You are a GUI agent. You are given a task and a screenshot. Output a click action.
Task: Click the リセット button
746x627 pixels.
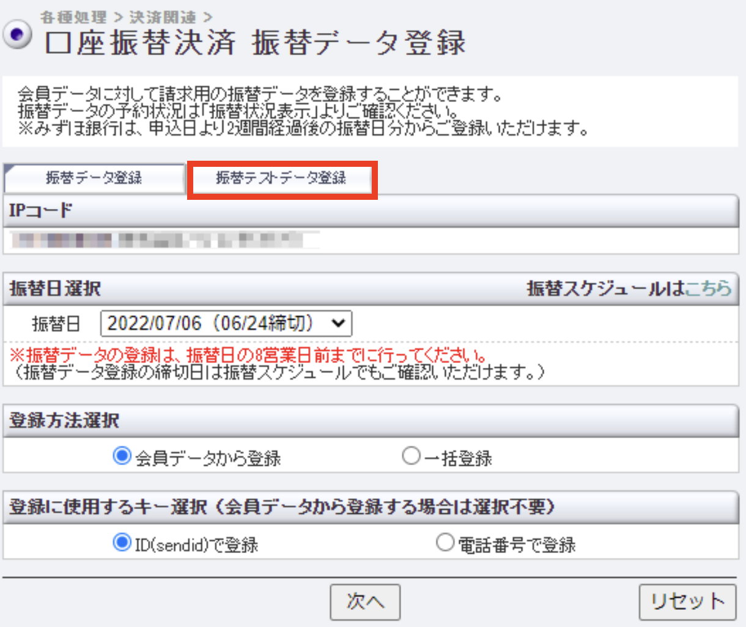[688, 602]
